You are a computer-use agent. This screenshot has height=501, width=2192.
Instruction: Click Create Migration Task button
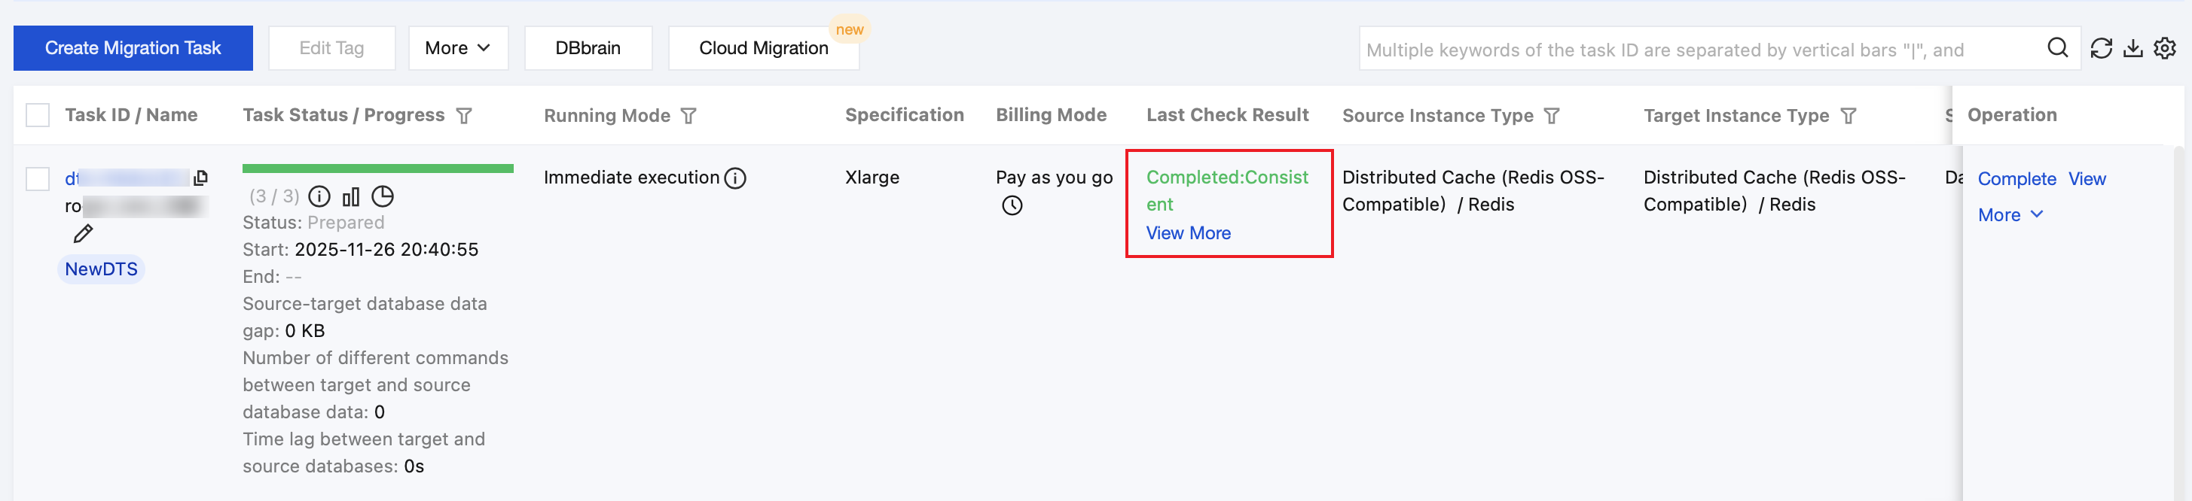[133, 48]
